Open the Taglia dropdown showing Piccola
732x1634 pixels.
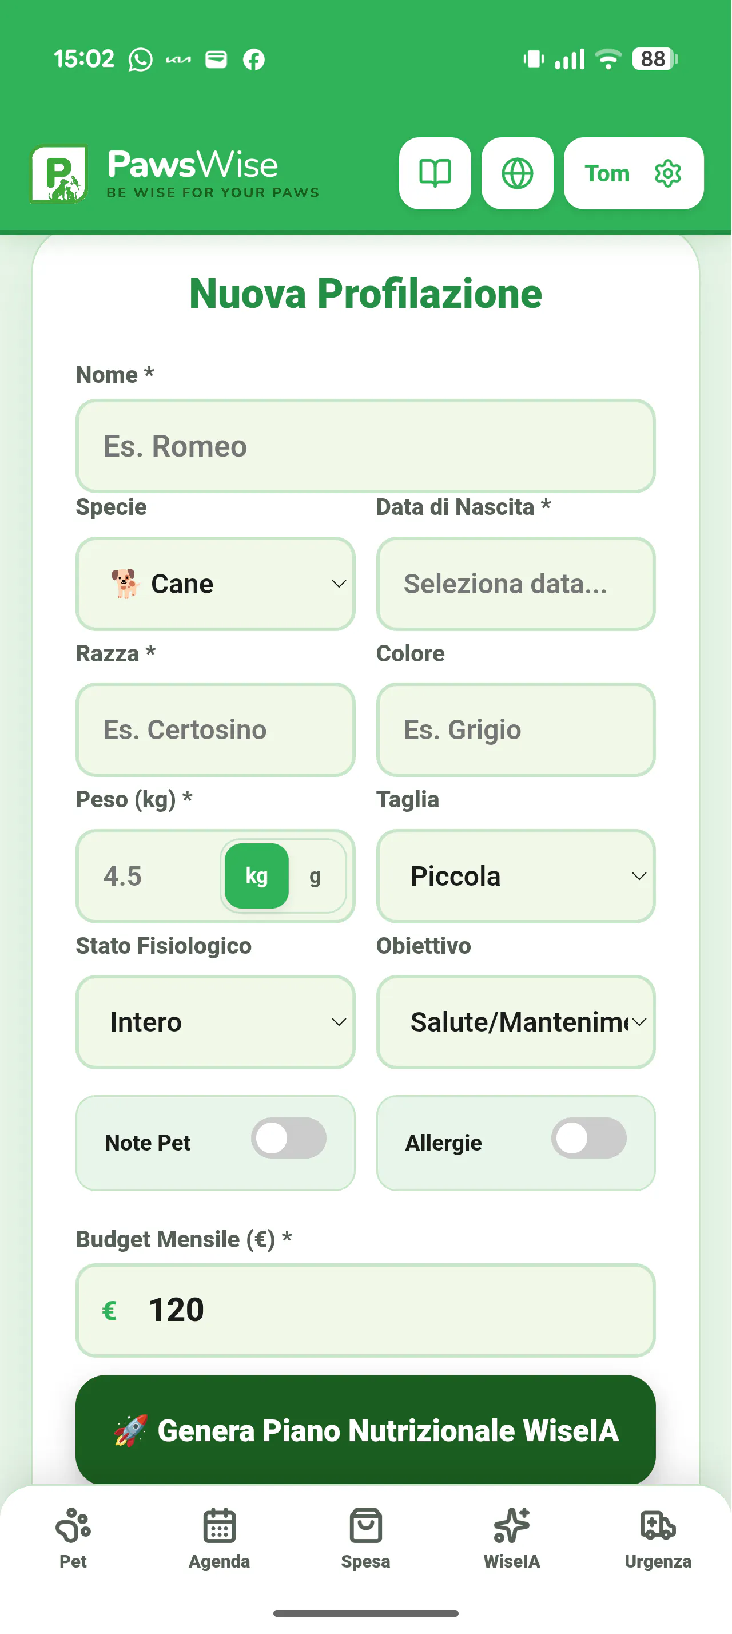coord(516,876)
